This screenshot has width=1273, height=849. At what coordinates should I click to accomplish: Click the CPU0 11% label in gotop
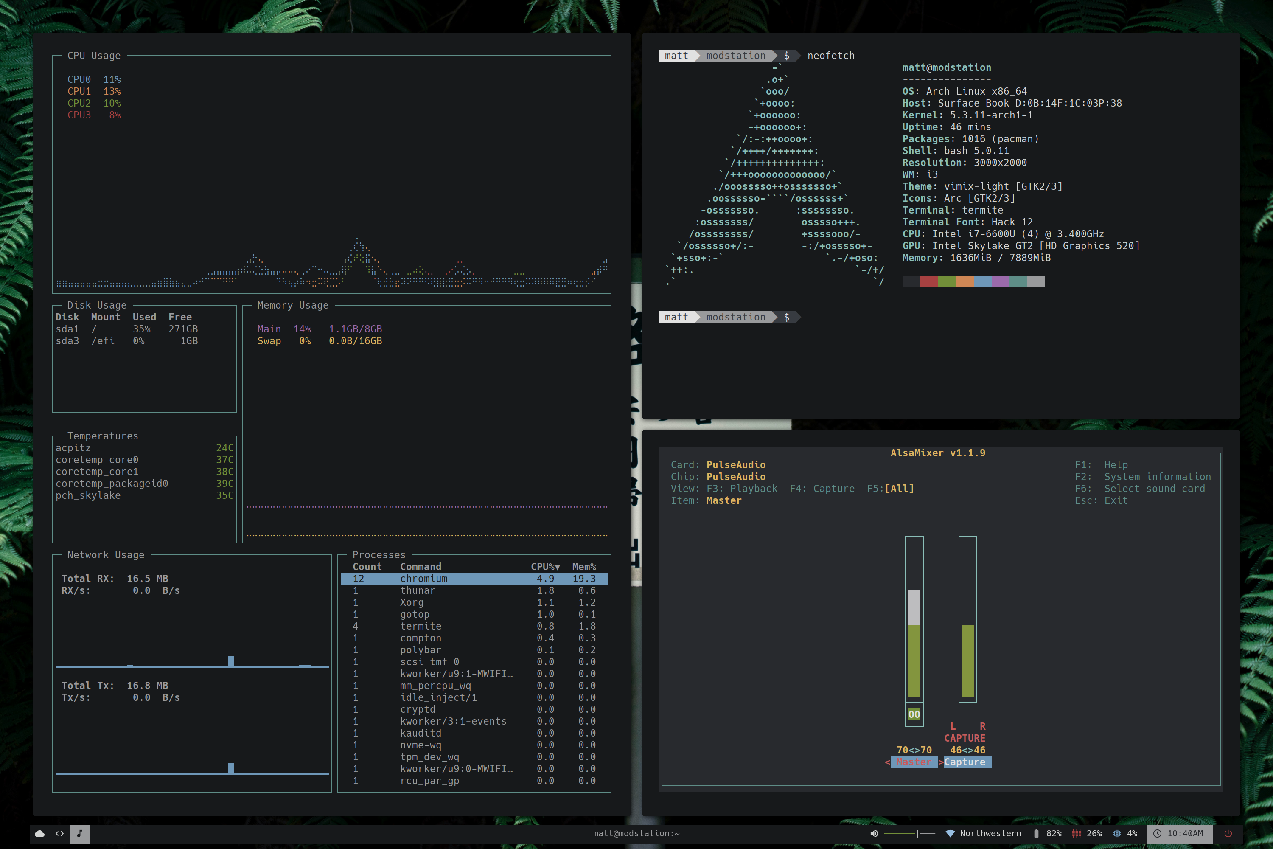(x=94, y=80)
